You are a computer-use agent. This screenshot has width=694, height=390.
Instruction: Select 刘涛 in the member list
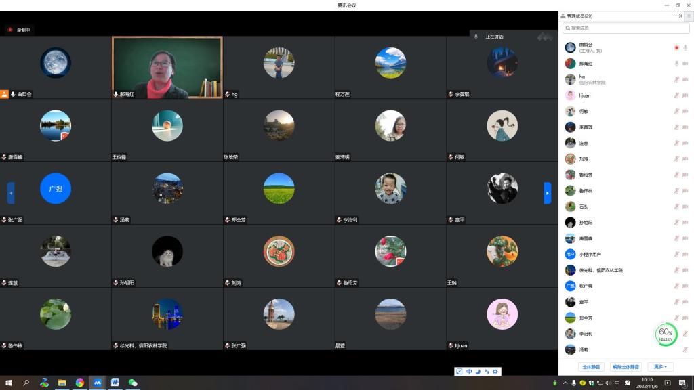pos(584,159)
